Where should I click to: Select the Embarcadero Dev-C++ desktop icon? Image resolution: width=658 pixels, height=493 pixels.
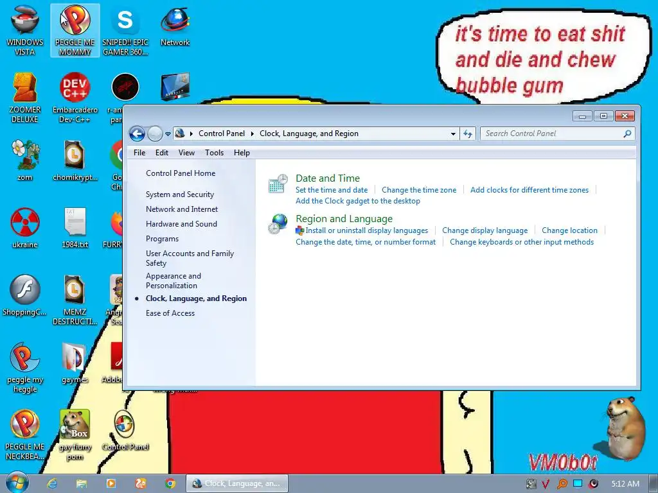tap(75, 98)
